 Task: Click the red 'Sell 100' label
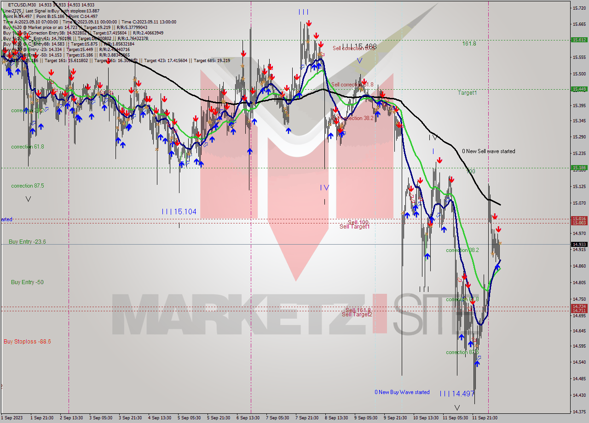click(358, 222)
